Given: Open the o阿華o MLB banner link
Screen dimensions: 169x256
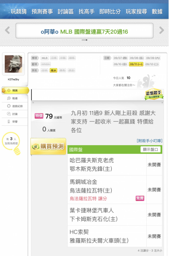Looking at the screenshot, I should point(84,31).
